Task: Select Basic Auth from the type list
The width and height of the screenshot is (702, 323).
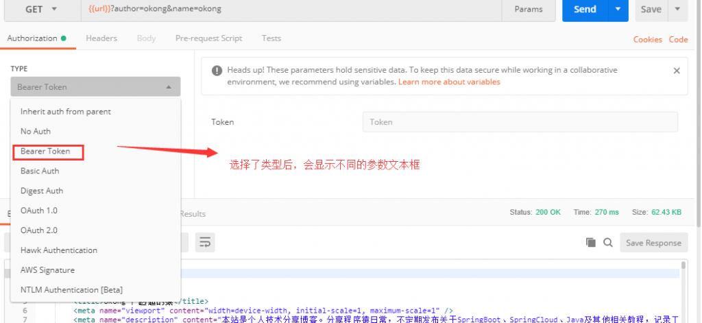Action: (x=40, y=171)
